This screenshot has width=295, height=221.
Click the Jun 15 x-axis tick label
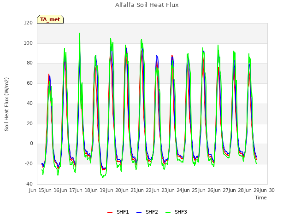click(37, 190)
